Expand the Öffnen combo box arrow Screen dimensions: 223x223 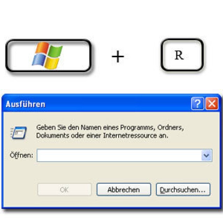[207, 155]
